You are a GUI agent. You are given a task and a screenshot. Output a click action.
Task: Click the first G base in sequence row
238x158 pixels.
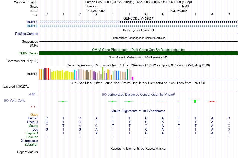coord(47,14)
